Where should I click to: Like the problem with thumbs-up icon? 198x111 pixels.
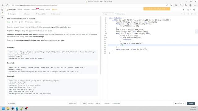(x=12, y=22)
